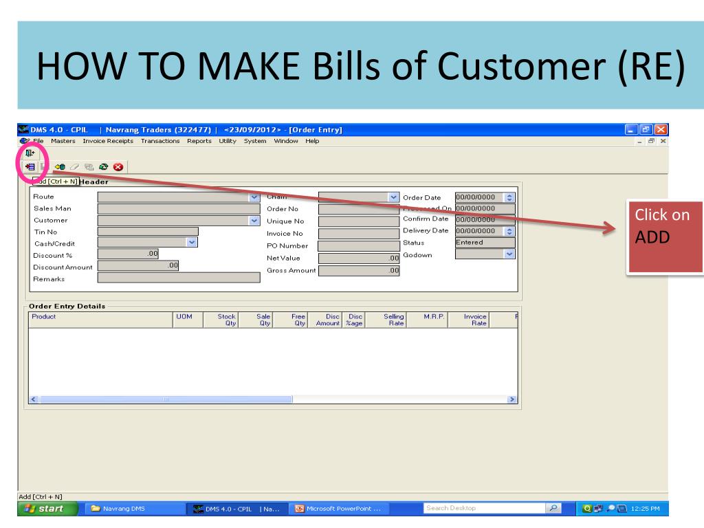Click the Discount Amount field
Screen dimensions: 704x528
pyautogui.click(x=137, y=265)
